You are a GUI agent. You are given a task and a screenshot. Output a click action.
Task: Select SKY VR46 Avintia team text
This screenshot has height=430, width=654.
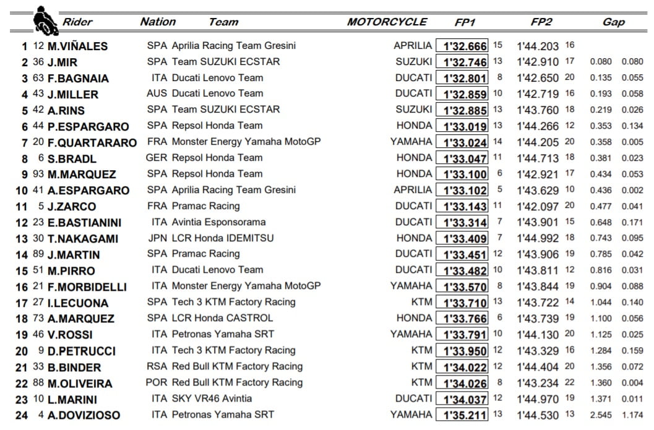point(212,398)
